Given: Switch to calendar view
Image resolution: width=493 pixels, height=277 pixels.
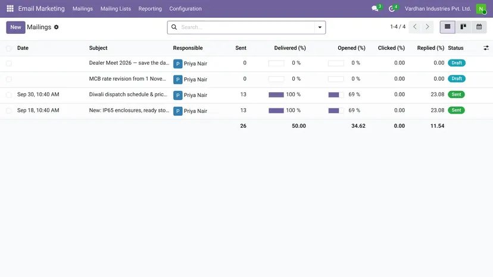Looking at the screenshot, I should pos(479,27).
